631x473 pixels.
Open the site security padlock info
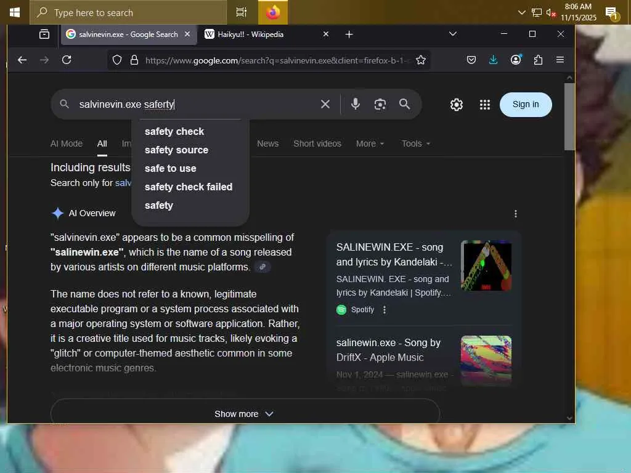[x=134, y=60]
